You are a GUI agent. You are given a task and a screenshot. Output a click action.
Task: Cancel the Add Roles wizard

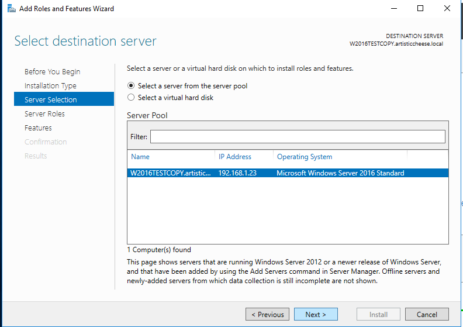pos(427,314)
